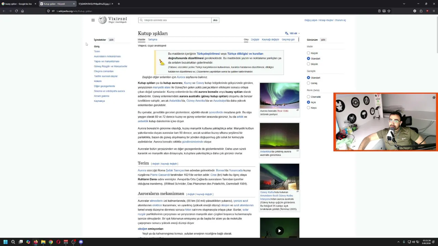The image size is (438, 246).
Task: Open Firefox from the taskbar
Action: point(36,242)
